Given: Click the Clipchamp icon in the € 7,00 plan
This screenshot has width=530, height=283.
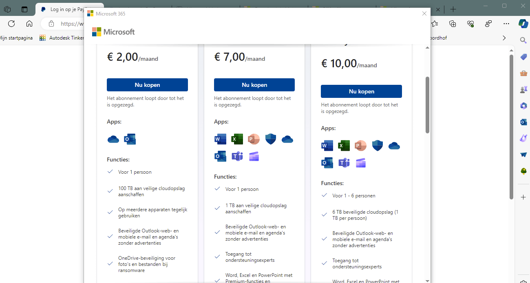Looking at the screenshot, I should (x=254, y=156).
